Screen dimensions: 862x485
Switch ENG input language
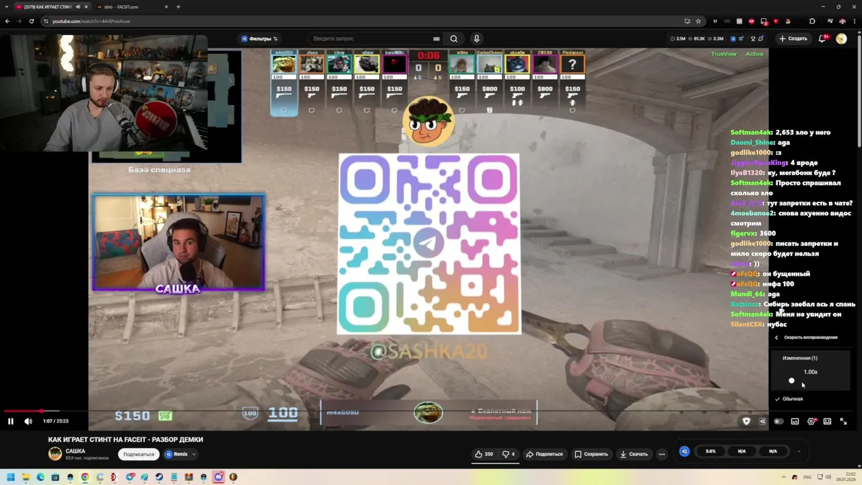click(807, 477)
